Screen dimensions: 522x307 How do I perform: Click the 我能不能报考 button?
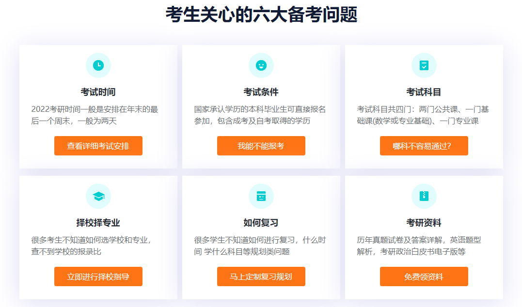pyautogui.click(x=261, y=145)
